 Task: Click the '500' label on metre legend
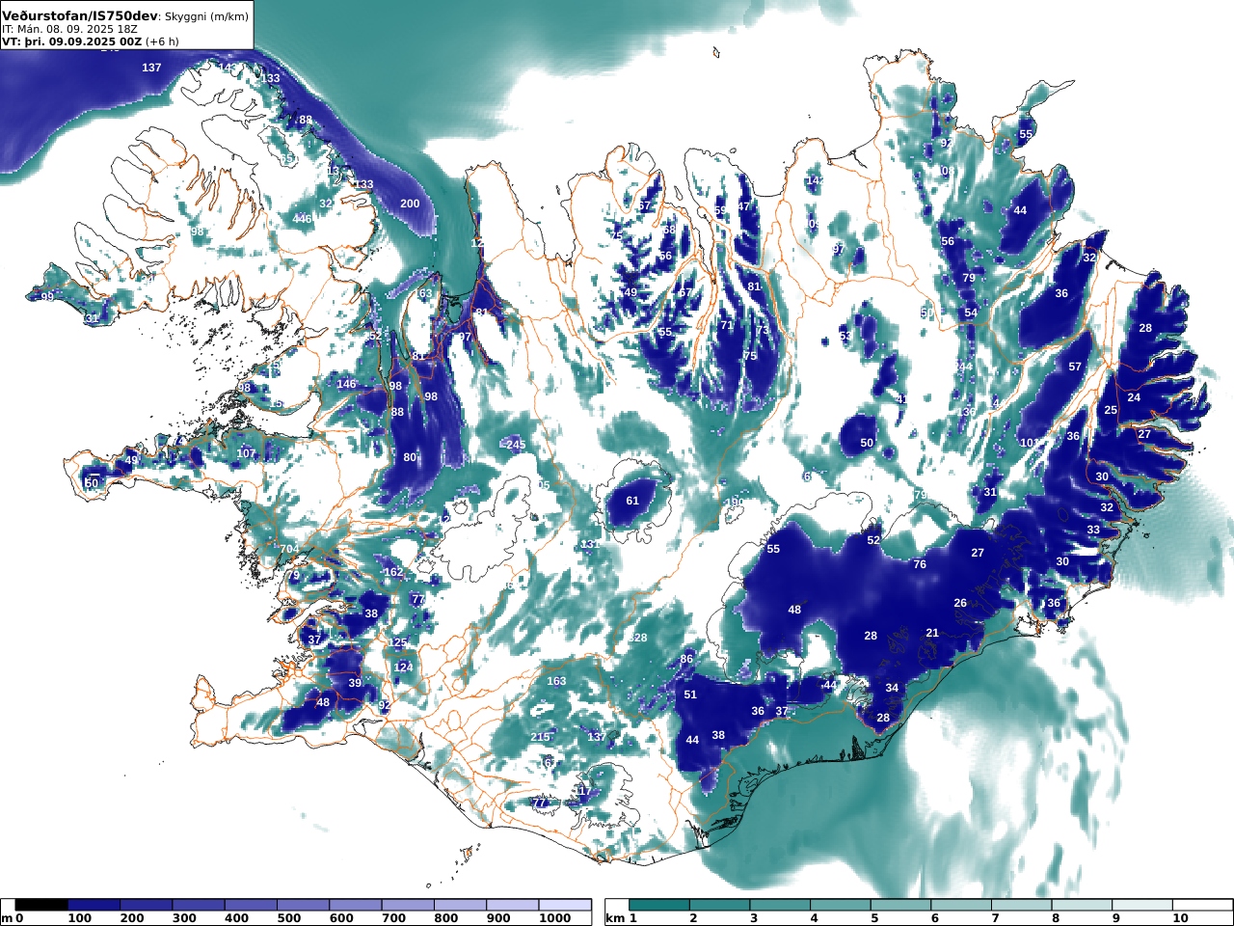(289, 918)
